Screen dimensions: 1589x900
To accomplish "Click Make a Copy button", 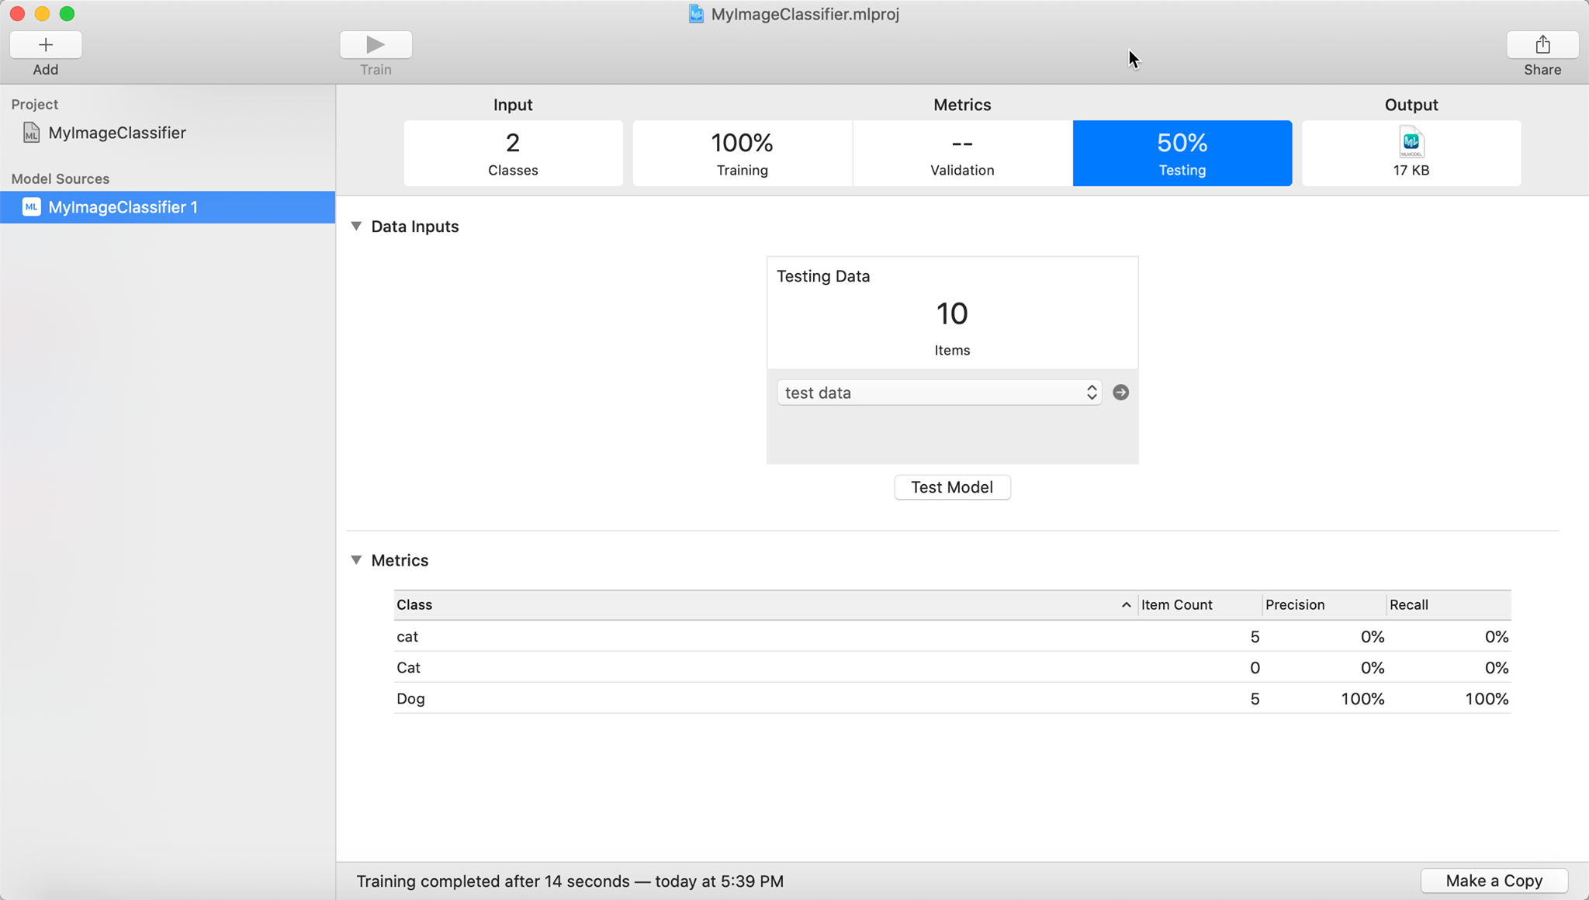I will click(1494, 881).
